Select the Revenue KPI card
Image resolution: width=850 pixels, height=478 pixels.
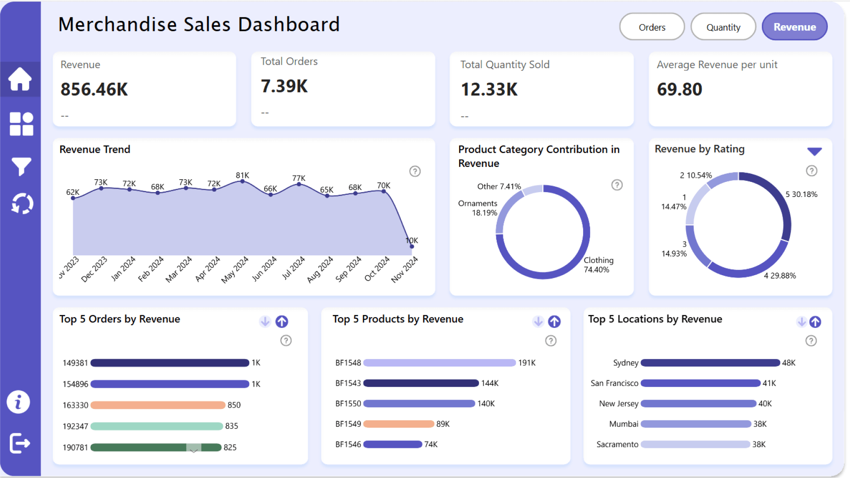tap(144, 89)
